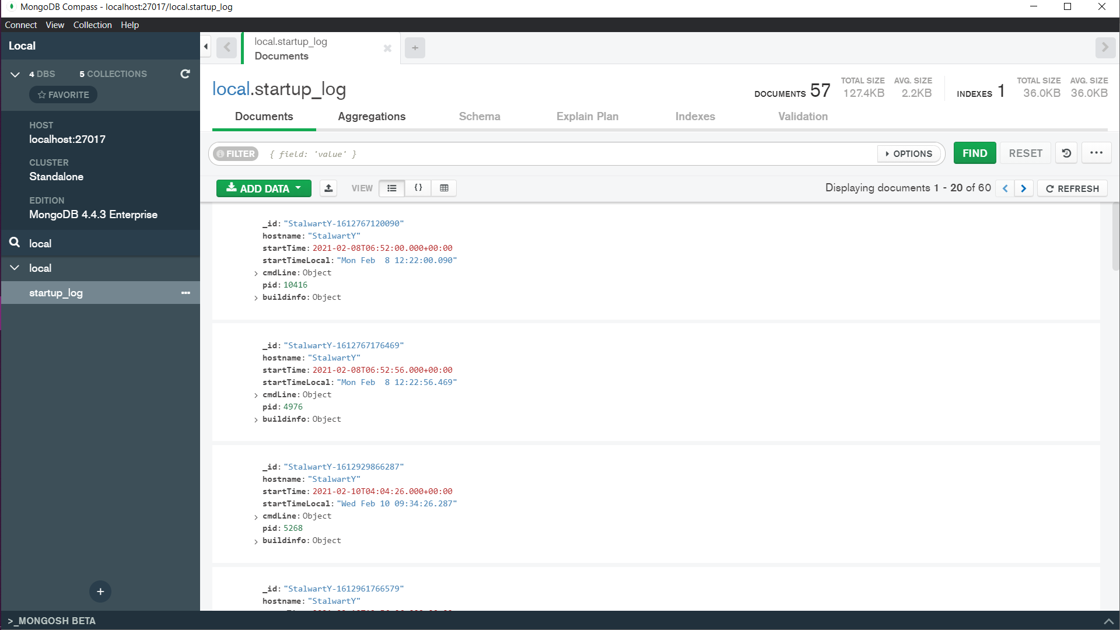
Task: Open the Collection menu
Action: 92,25
